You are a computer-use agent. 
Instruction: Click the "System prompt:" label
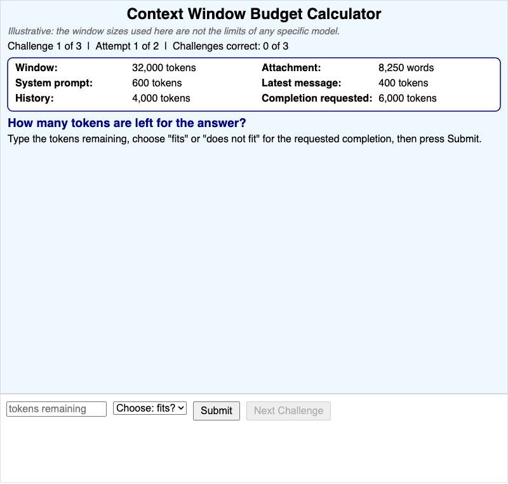[54, 83]
